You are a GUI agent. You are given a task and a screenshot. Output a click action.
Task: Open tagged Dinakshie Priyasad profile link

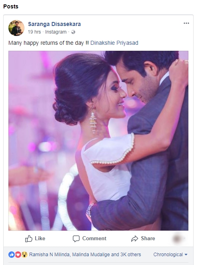[114, 43]
